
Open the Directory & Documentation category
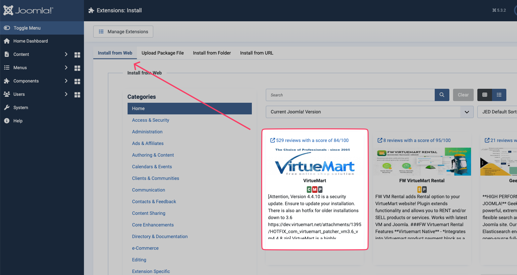160,236
